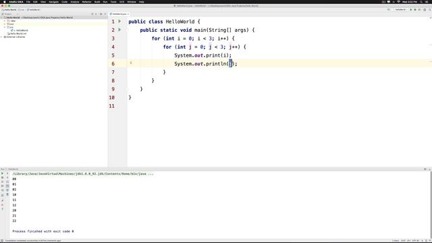The image size is (432, 243).
Task: Open the Help menu
Action: click(x=142, y=1)
